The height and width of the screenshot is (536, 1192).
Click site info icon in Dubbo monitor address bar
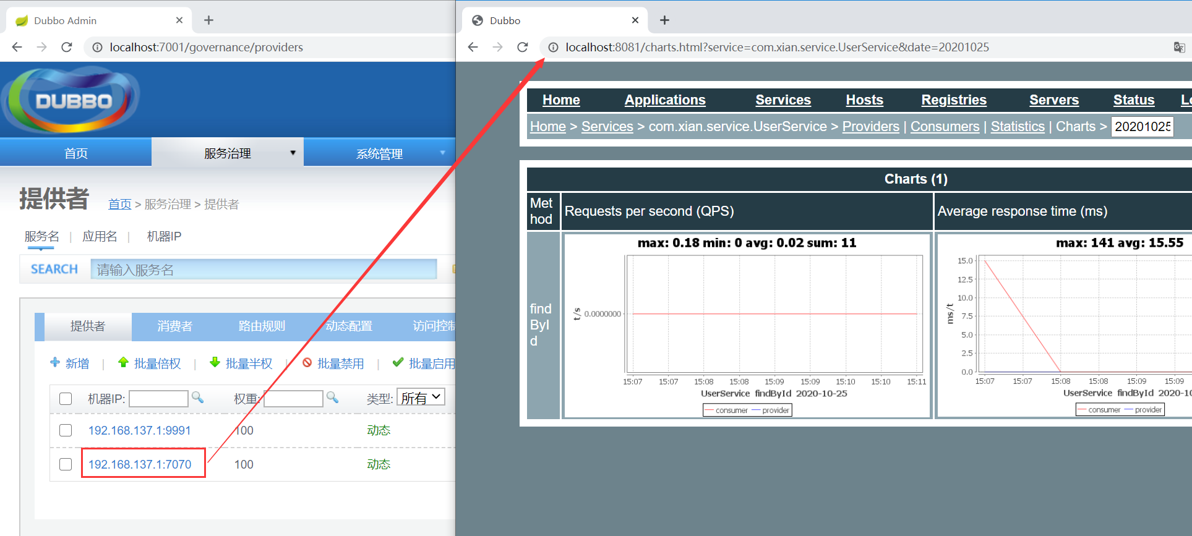coord(553,47)
